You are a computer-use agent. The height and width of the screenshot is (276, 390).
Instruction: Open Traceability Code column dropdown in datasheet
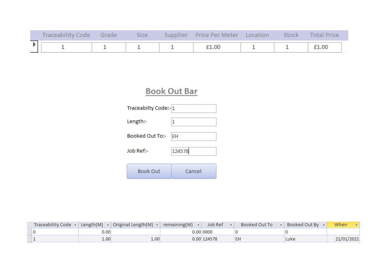coord(75,225)
